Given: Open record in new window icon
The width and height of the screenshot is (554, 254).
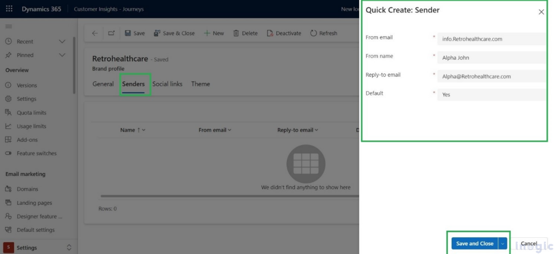Looking at the screenshot, I should (111, 33).
